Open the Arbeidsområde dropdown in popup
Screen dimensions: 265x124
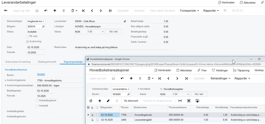pyautogui.click(x=121, y=89)
